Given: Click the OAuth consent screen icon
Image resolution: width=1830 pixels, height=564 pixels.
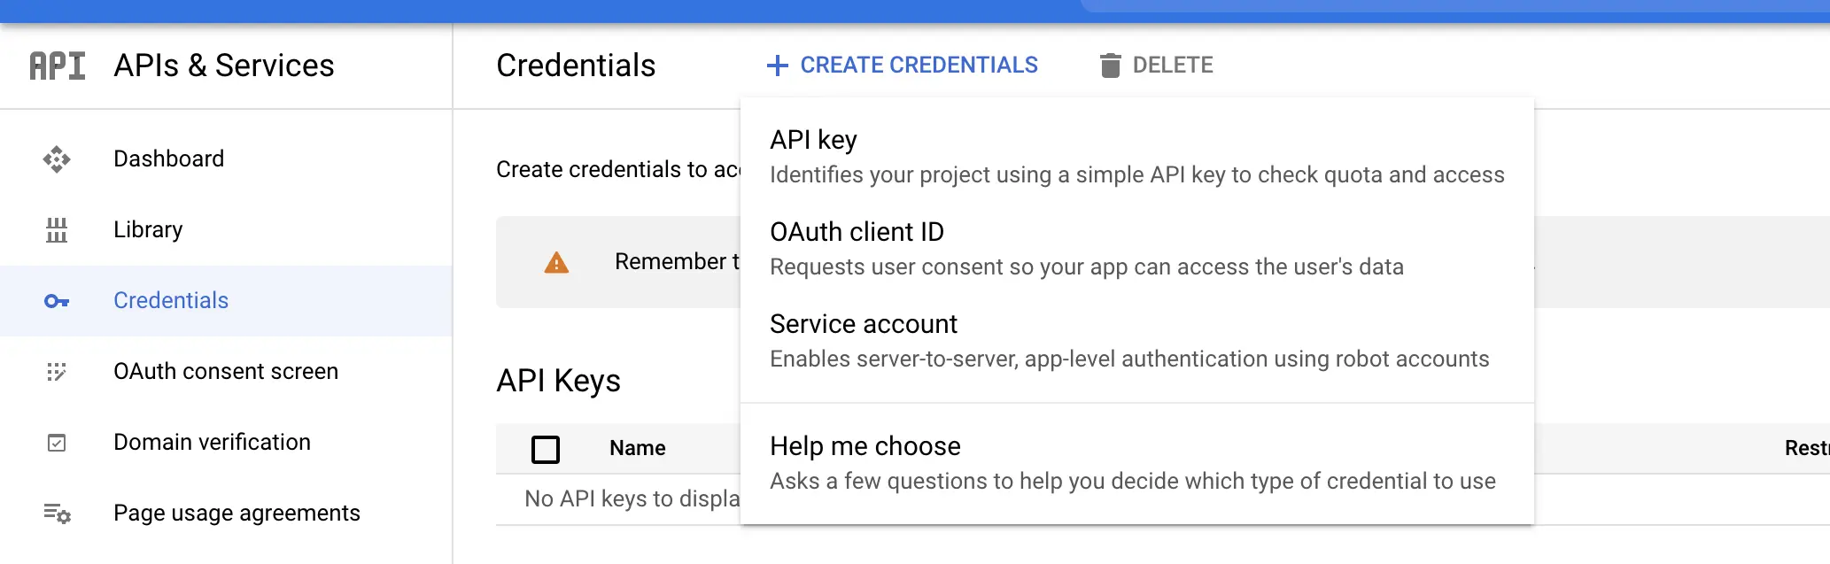Looking at the screenshot, I should [x=57, y=372].
